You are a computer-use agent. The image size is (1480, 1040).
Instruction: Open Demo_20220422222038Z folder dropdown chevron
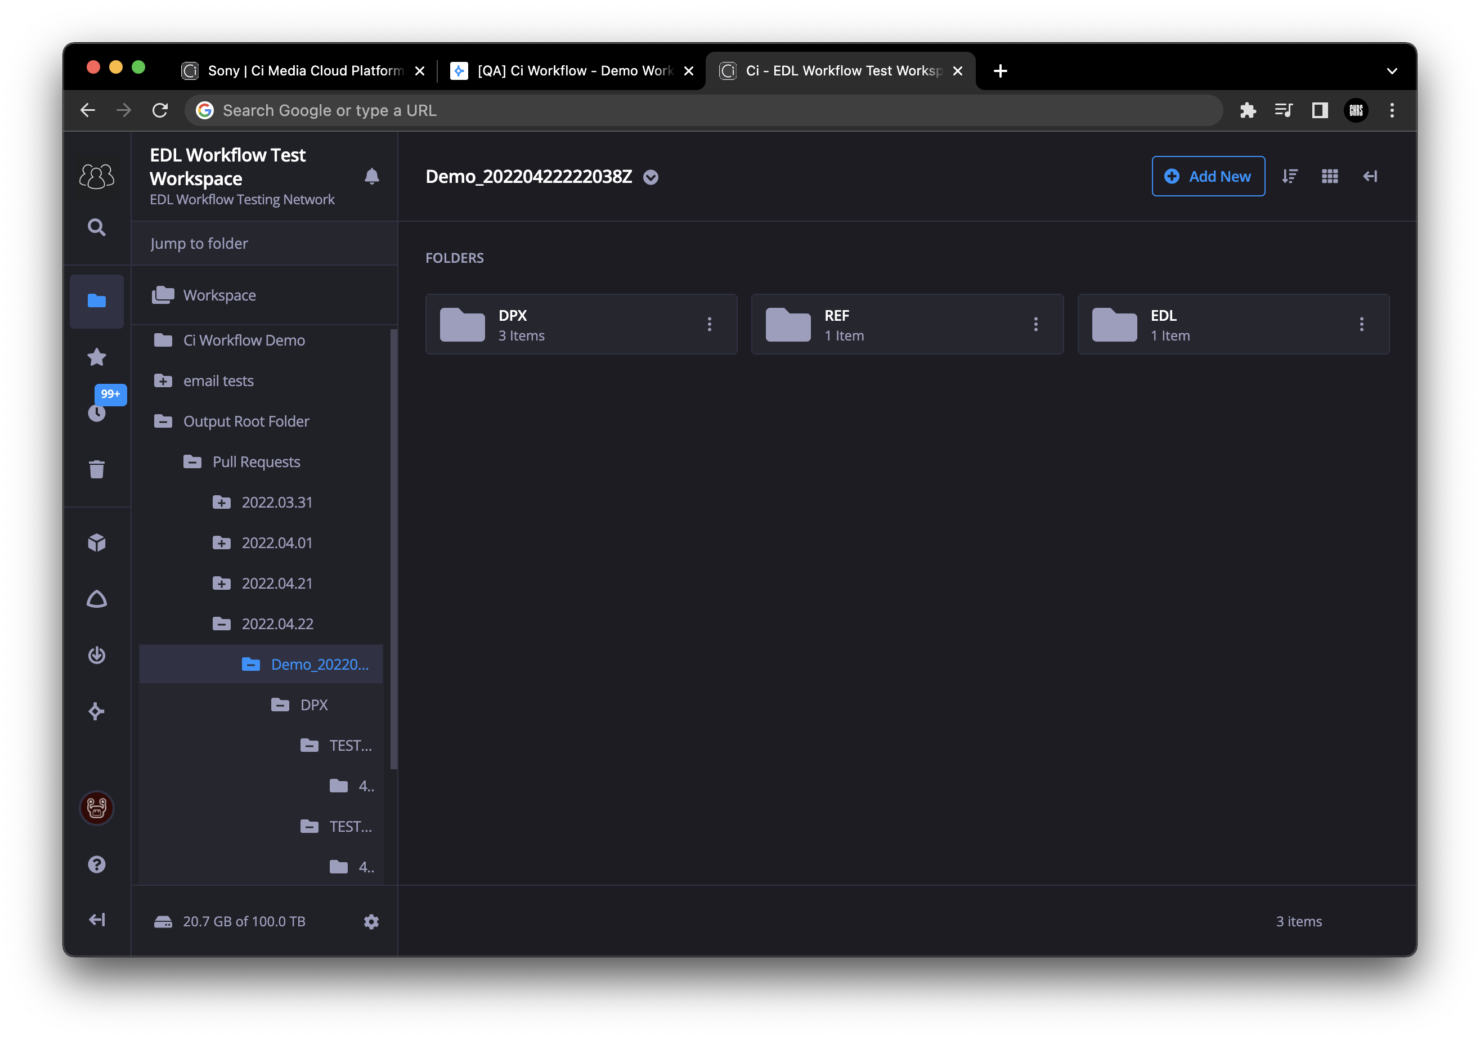(651, 177)
